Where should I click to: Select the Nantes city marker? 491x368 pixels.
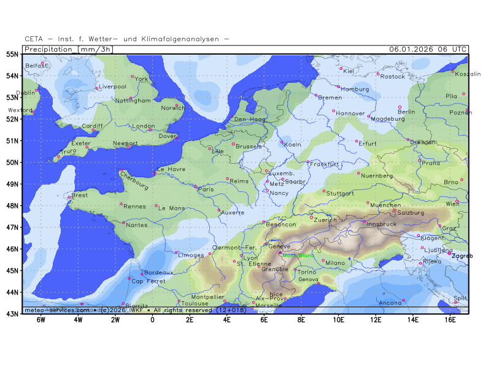[123, 223]
